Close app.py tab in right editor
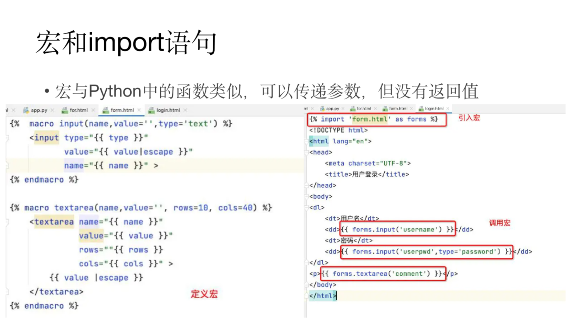The width and height of the screenshot is (577, 321). (x=343, y=108)
